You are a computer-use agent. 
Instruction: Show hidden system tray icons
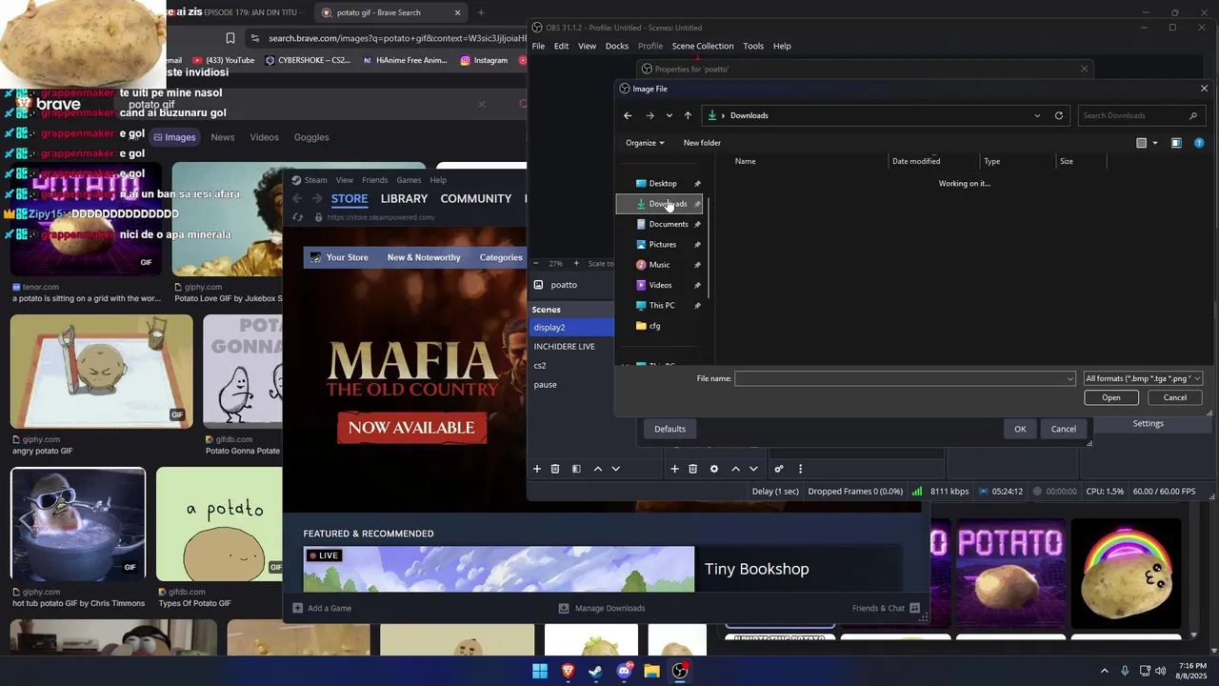point(1105,671)
